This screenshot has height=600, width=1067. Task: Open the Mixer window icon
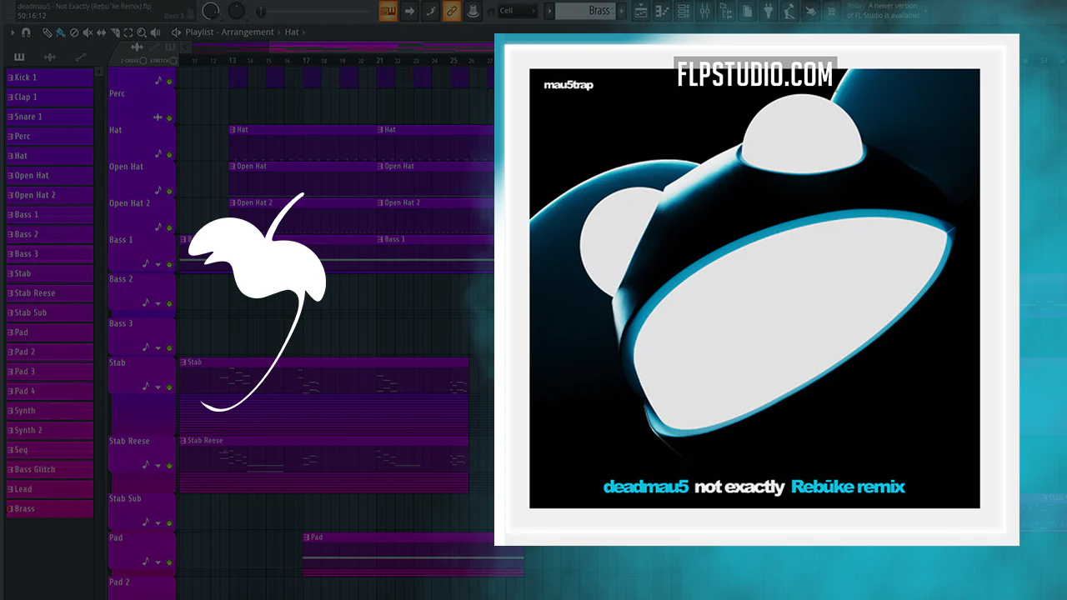tap(705, 11)
